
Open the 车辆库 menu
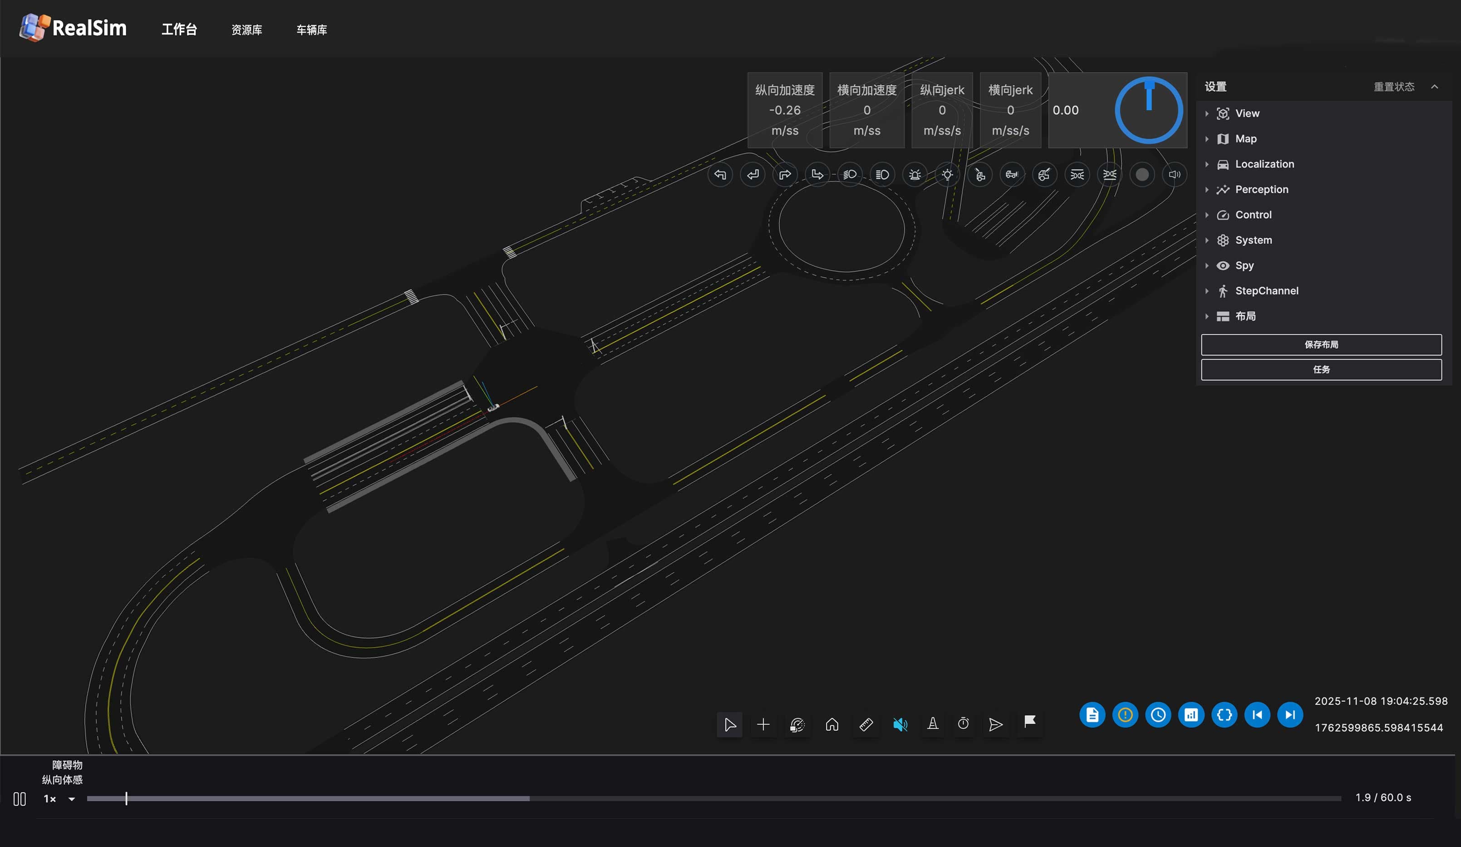click(311, 29)
